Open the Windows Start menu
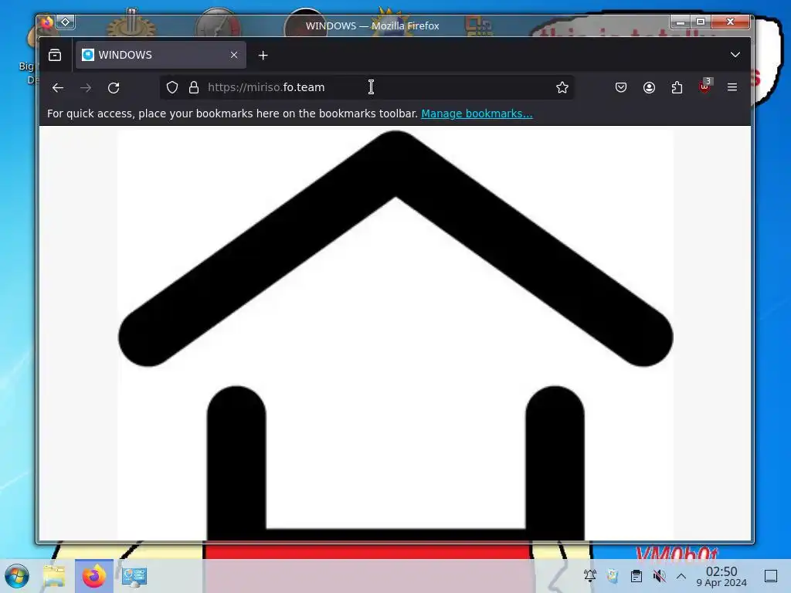Screen dimensions: 791x593 point(17,576)
